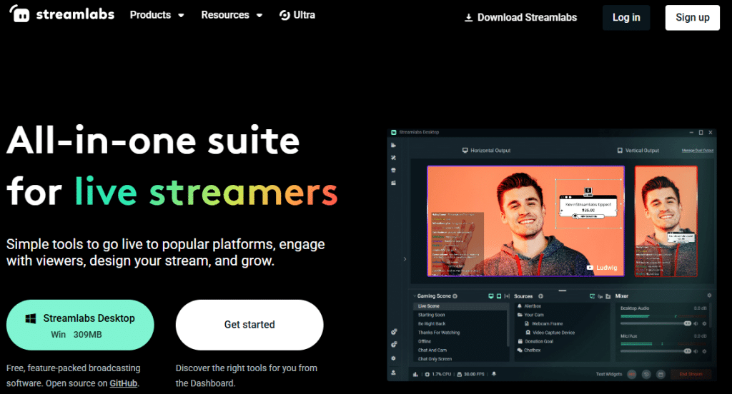
Task: Click the Get started button
Action: 249,325
